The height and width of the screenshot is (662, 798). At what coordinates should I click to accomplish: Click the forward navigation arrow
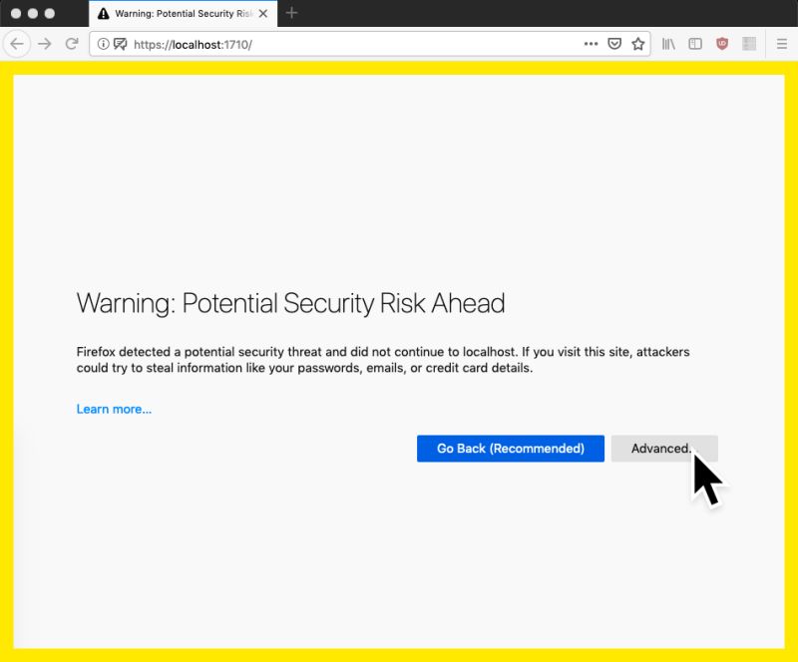[x=45, y=44]
